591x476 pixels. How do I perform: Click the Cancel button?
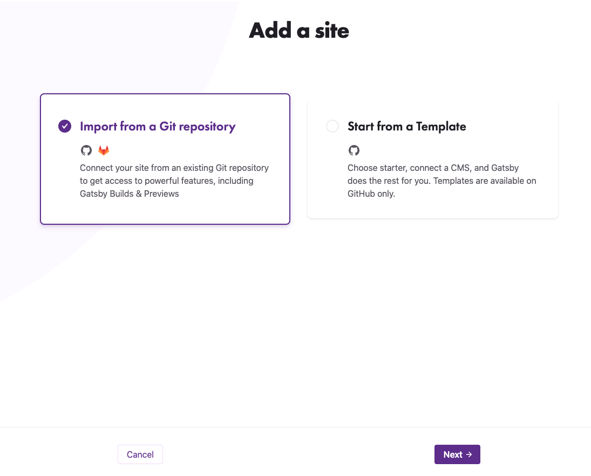[140, 454]
